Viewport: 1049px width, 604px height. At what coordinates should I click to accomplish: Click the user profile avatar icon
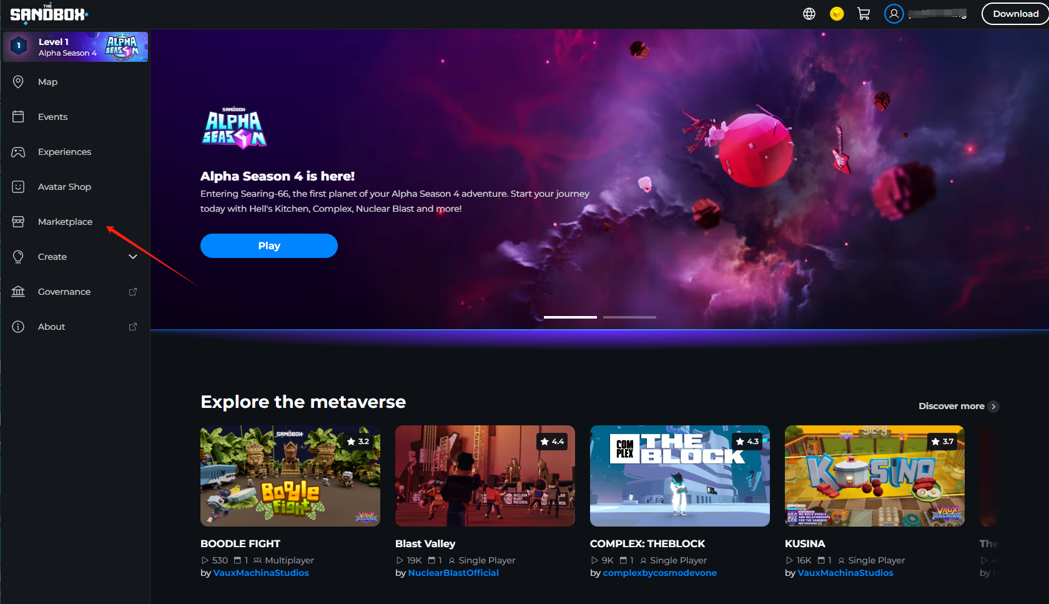click(x=894, y=14)
